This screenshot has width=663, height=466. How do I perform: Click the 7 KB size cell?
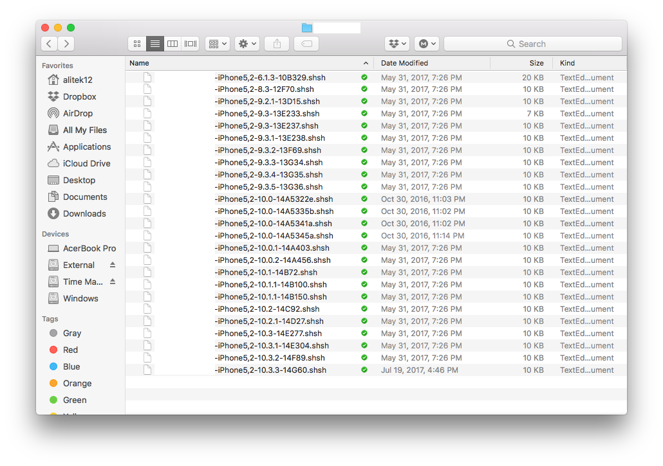pos(535,114)
